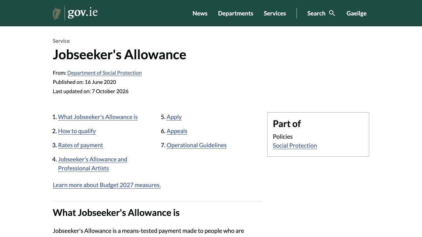Jump to the Apply section

174,117
